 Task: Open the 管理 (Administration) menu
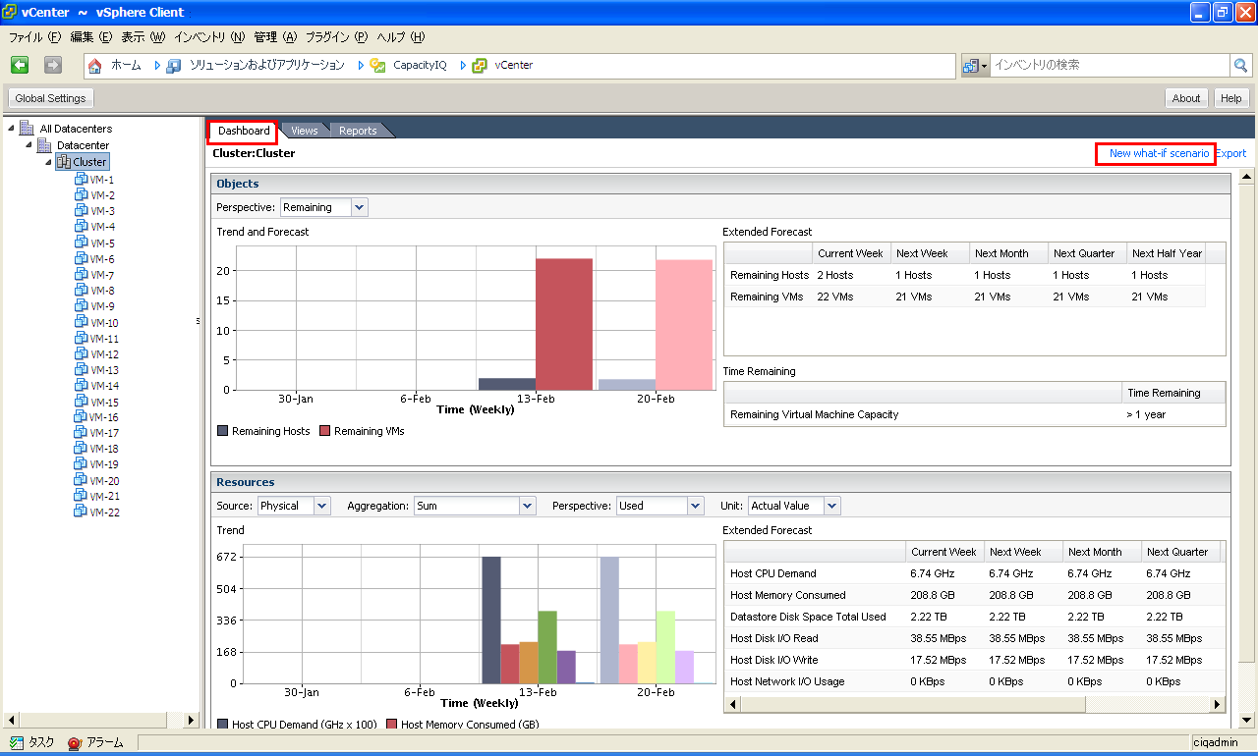(x=275, y=37)
